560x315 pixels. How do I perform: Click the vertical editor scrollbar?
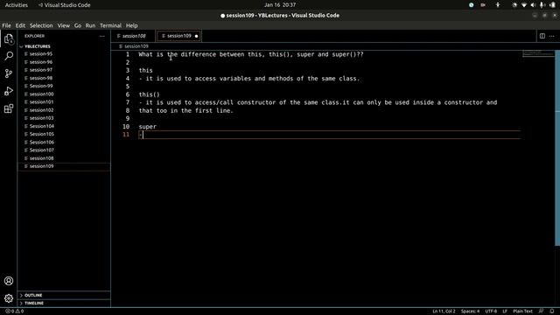click(x=557, y=148)
